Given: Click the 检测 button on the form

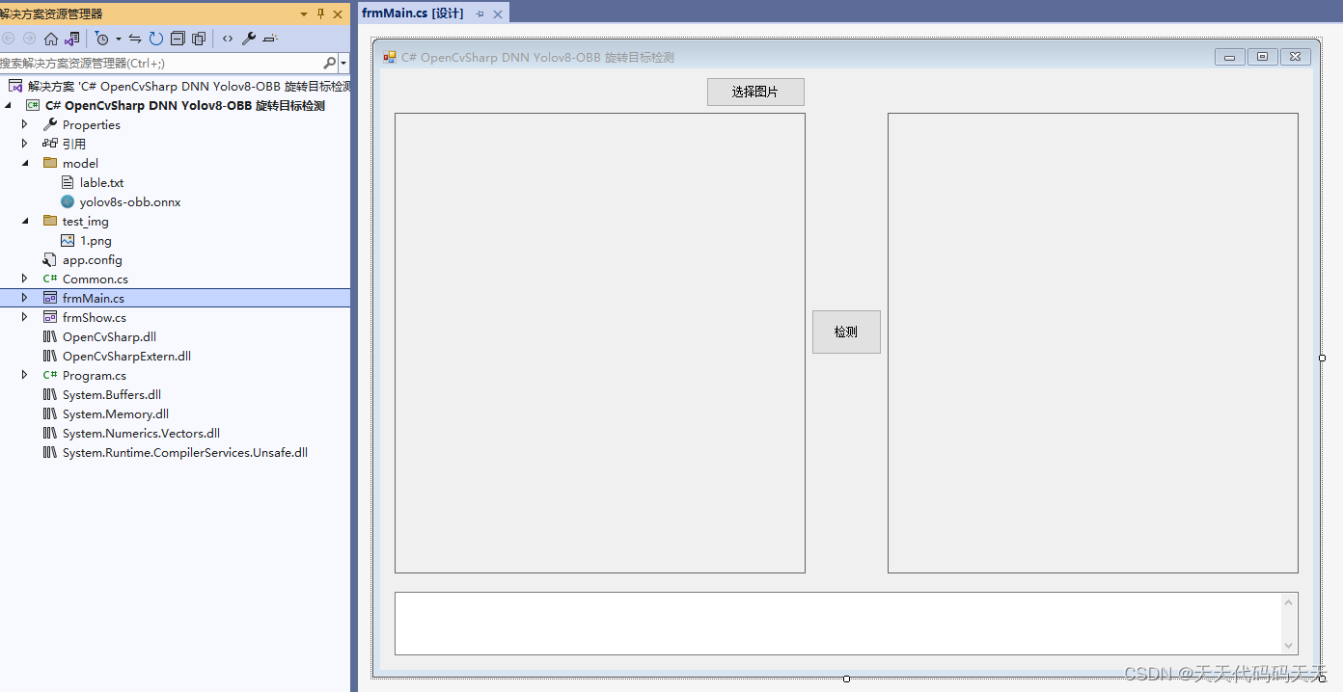Looking at the screenshot, I should point(846,332).
